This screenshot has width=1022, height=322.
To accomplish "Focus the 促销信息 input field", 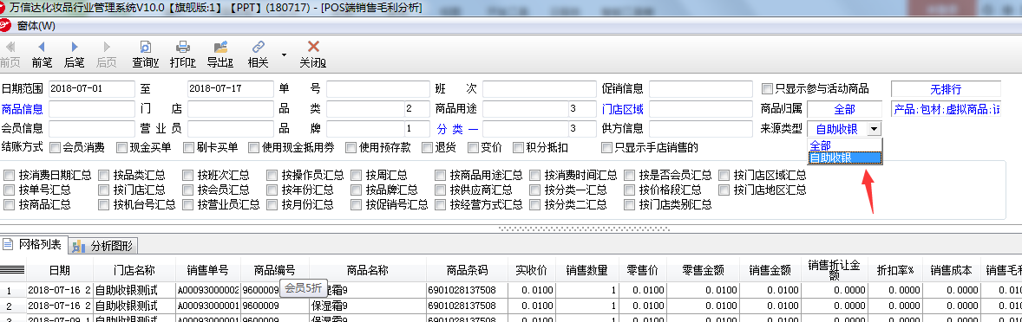I will (x=701, y=89).
